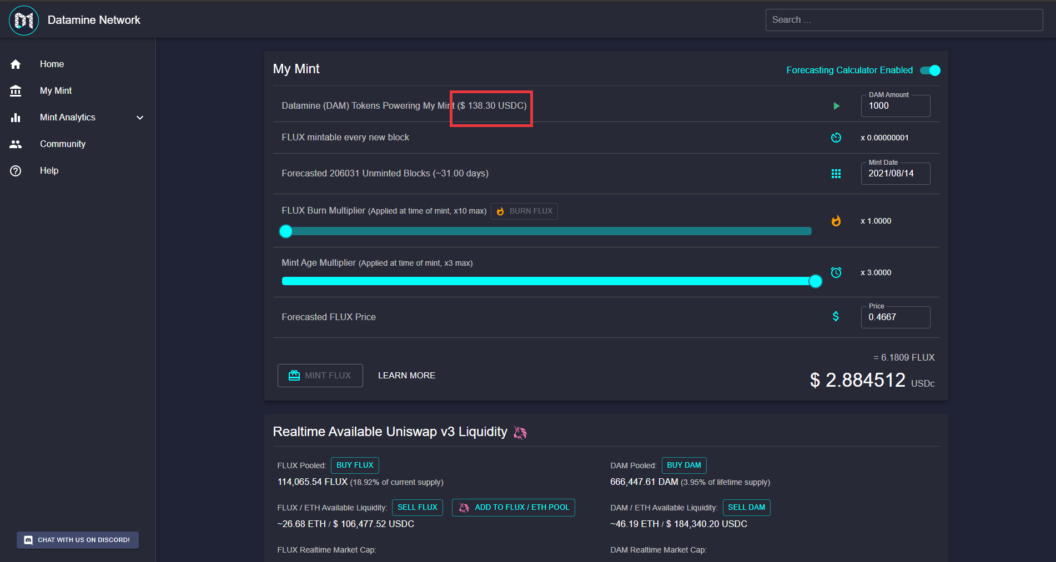This screenshot has height=562, width=1056.
Task: Click the Forecasting Calculator Enabled label
Action: click(x=849, y=70)
